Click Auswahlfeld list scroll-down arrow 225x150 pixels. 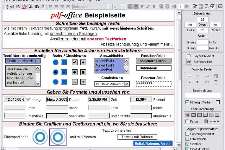(x=126, y=71)
